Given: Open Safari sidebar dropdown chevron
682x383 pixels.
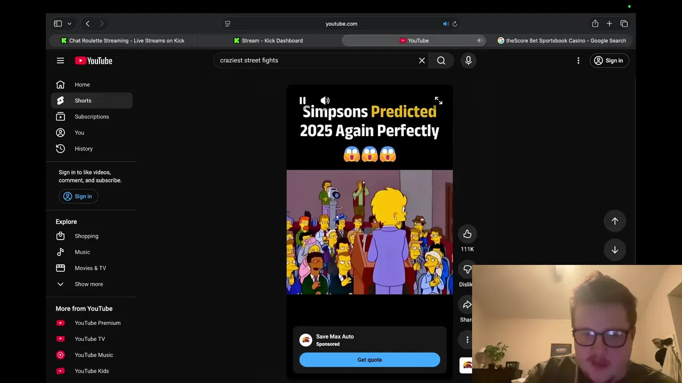Looking at the screenshot, I should coord(69,24).
